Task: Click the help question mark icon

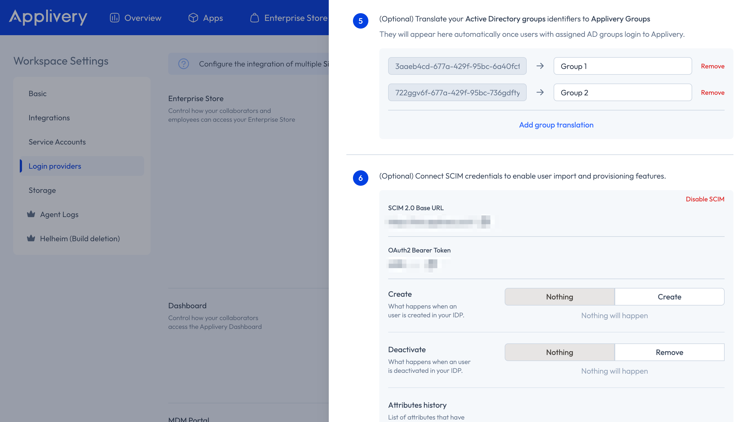Action: (x=184, y=64)
